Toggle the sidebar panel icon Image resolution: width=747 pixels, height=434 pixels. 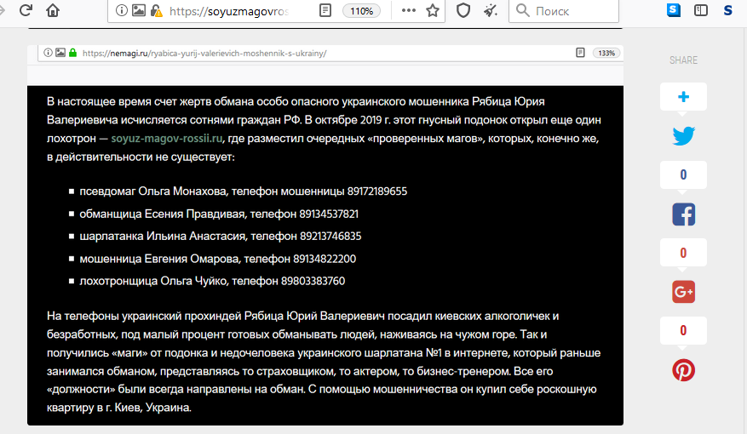pos(701,11)
